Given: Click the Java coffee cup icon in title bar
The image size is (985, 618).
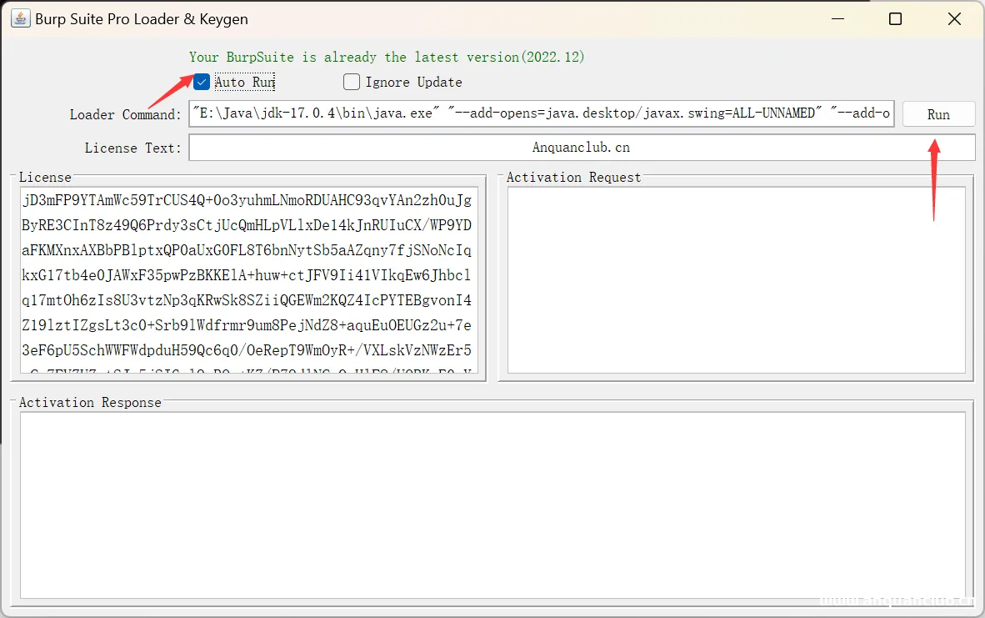Looking at the screenshot, I should 20,18.
